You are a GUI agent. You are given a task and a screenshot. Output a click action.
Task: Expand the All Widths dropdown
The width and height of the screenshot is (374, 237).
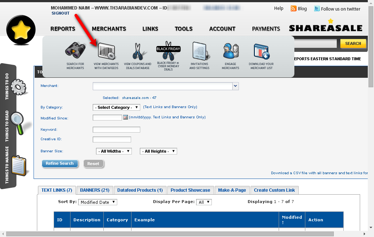click(x=114, y=151)
